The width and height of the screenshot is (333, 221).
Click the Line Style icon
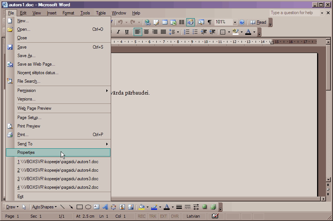[179, 207]
